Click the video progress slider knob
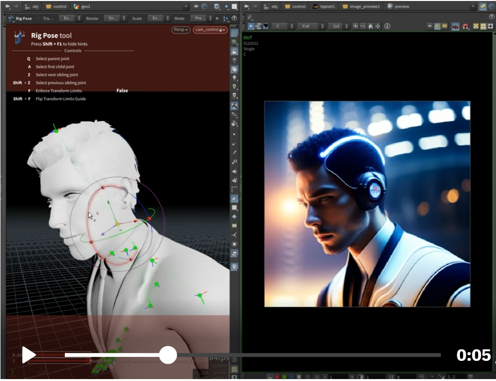The width and height of the screenshot is (496, 381). tap(168, 355)
